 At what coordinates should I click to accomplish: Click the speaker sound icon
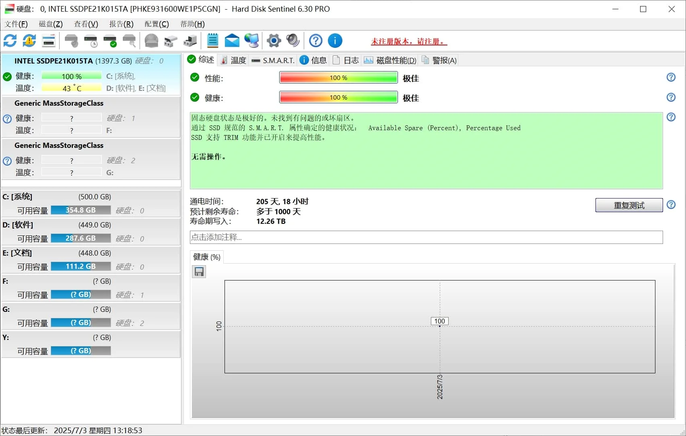click(293, 41)
